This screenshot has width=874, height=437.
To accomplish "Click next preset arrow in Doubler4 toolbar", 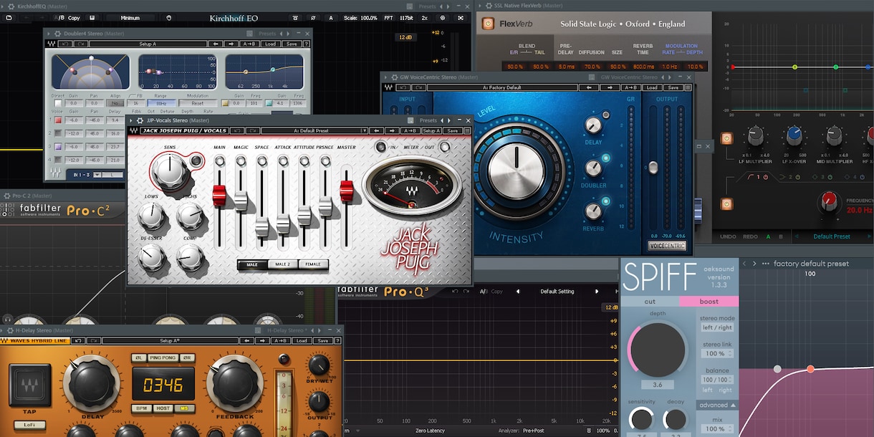I will click(231, 44).
